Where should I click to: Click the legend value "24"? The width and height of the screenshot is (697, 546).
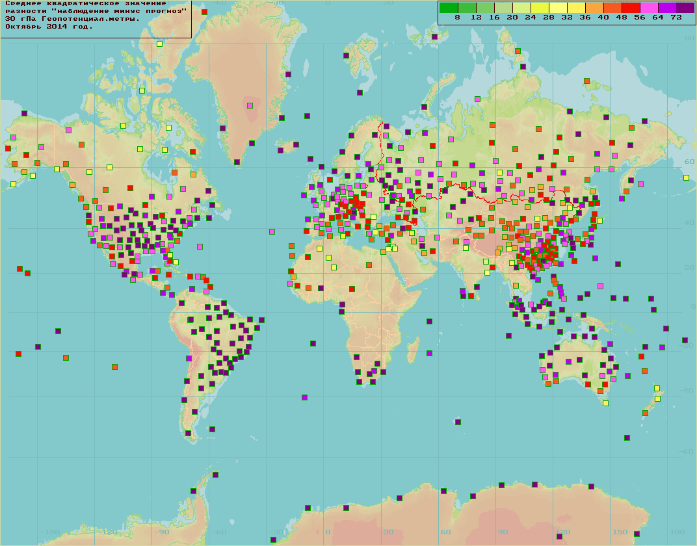pos(531,18)
